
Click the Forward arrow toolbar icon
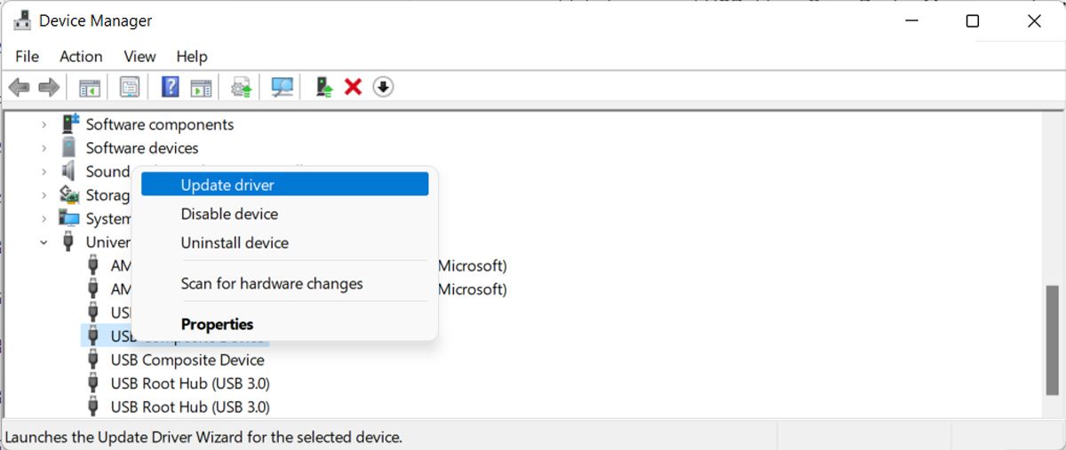49,87
